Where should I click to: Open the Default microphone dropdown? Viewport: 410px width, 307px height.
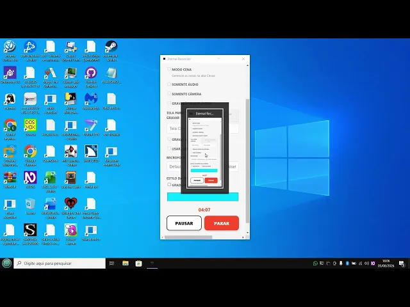(202, 166)
